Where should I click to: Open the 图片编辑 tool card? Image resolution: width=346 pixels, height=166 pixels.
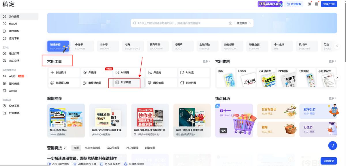coord(161,83)
